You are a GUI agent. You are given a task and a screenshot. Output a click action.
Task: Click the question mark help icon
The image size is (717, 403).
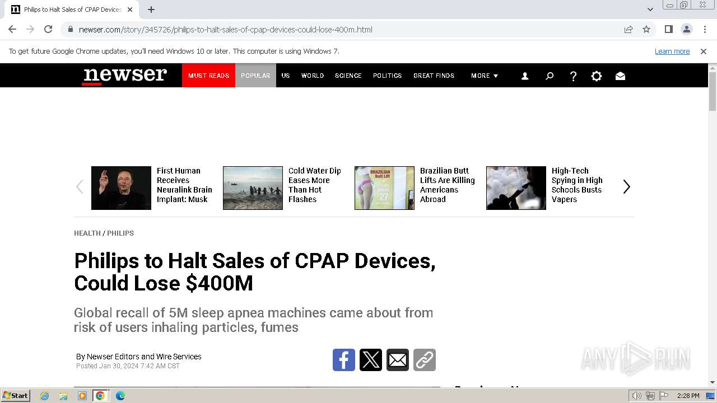[573, 76]
